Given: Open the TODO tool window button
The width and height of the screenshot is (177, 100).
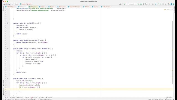Looking at the screenshot, I should coord(12,98).
